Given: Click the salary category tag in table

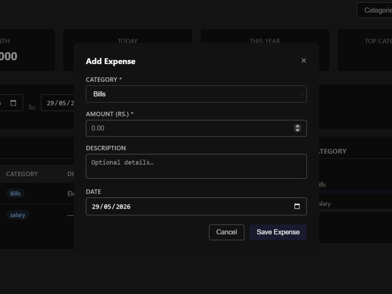Looking at the screenshot, I should pyautogui.click(x=18, y=215).
